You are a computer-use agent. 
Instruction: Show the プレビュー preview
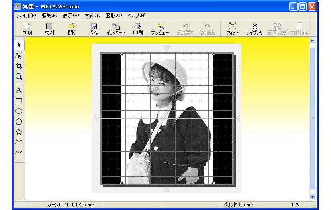[160, 29]
